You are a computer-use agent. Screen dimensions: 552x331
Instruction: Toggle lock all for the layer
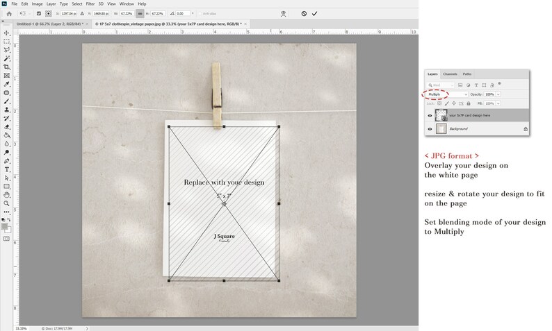coord(468,103)
